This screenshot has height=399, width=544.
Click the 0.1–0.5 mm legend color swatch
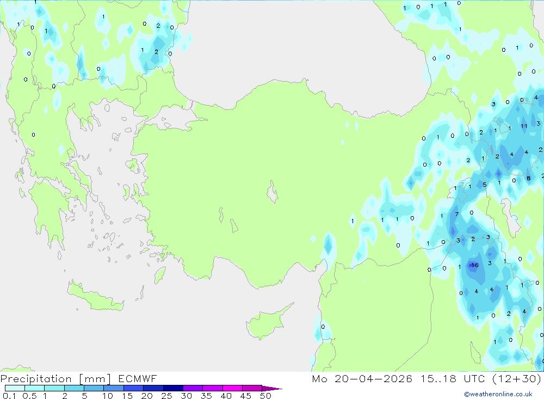click(15, 388)
